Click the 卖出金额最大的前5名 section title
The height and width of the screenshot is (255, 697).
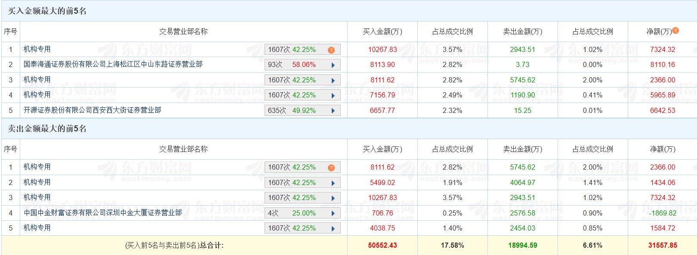(47, 129)
